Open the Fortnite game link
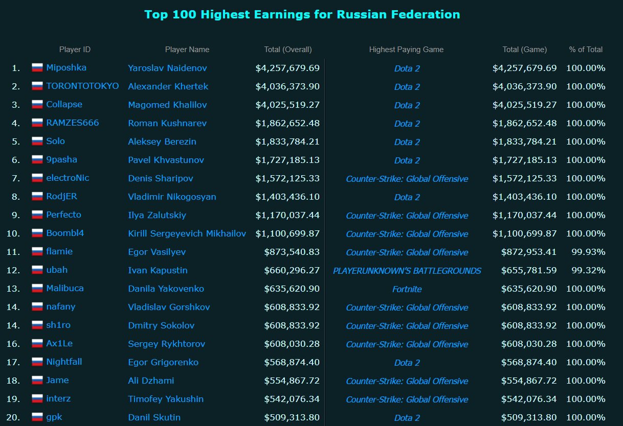 point(407,289)
